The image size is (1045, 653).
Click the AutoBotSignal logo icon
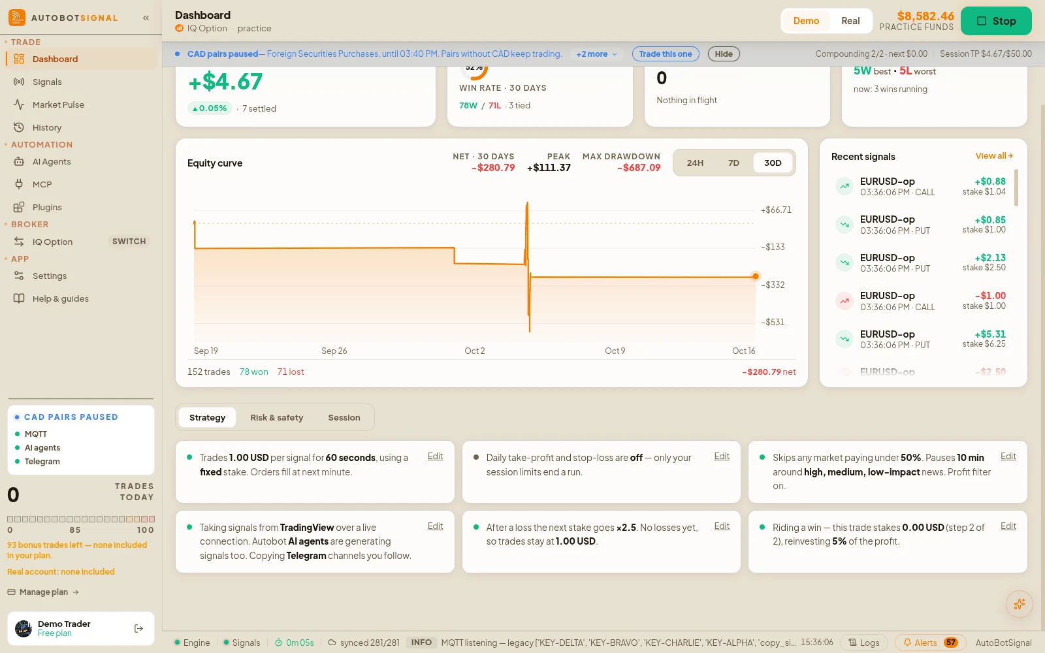coord(17,18)
